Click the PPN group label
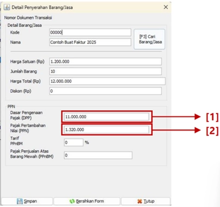The height and width of the screenshot is (207, 220). point(11,107)
